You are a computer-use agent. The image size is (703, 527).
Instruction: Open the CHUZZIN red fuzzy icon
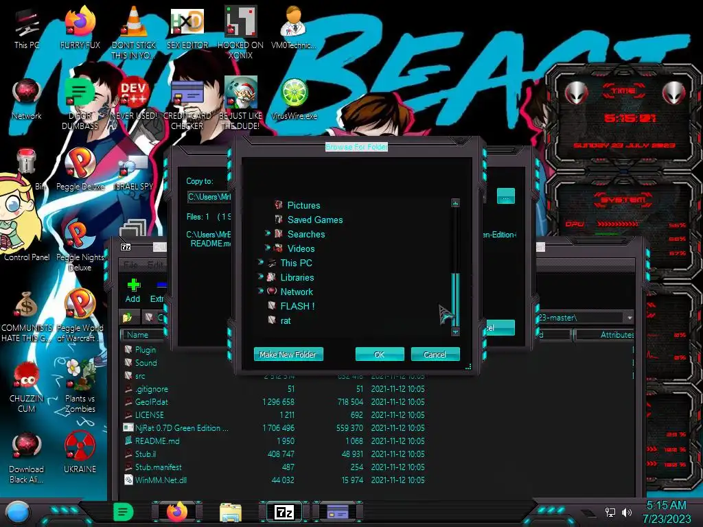27,387
